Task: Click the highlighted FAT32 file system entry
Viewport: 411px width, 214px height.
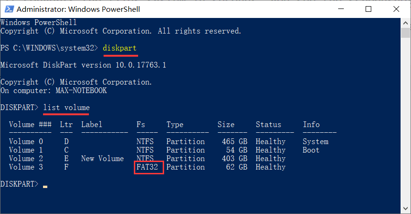Action: 149,167
